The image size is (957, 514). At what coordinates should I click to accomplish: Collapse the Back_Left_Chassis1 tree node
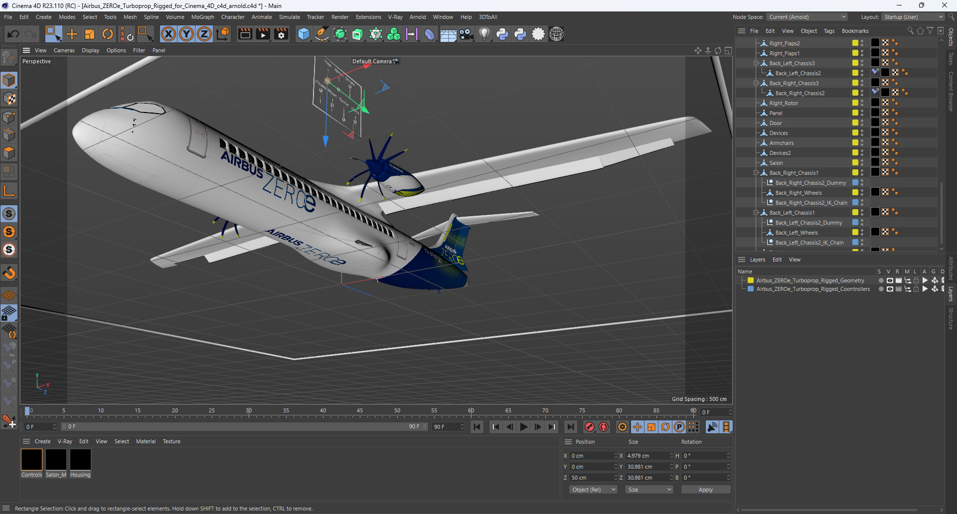click(756, 213)
